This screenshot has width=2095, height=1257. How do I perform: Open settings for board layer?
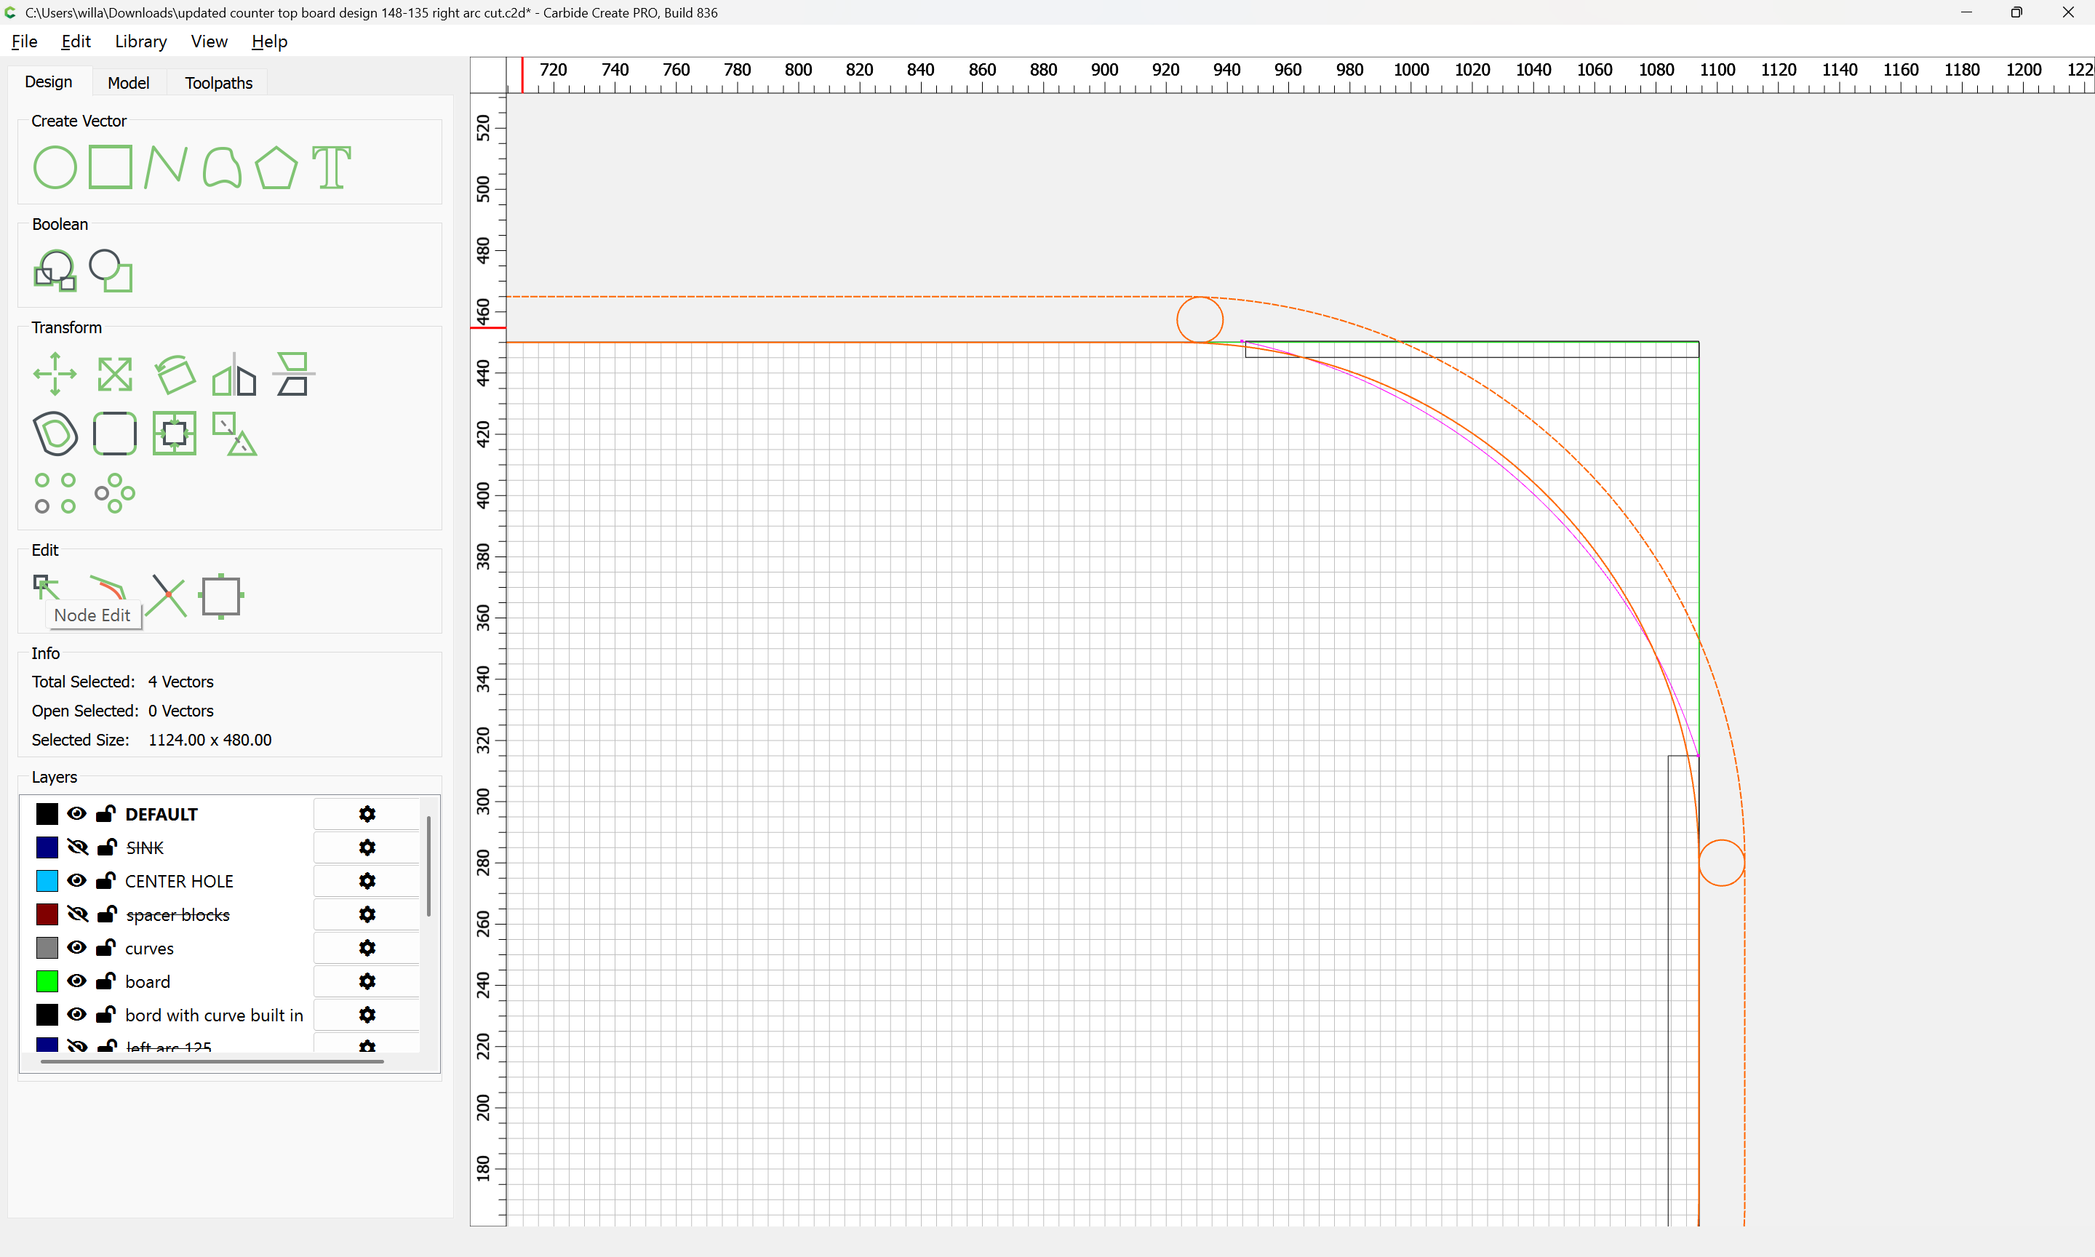point(367,982)
